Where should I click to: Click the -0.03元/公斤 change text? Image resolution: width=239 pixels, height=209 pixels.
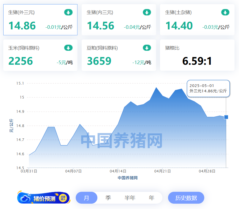click(x=216, y=27)
